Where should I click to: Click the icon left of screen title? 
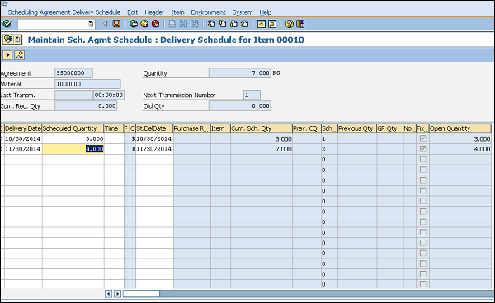pos(8,40)
